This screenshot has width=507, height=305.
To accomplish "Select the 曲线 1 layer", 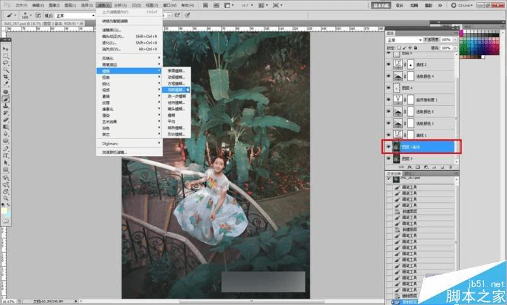I will coord(431,134).
